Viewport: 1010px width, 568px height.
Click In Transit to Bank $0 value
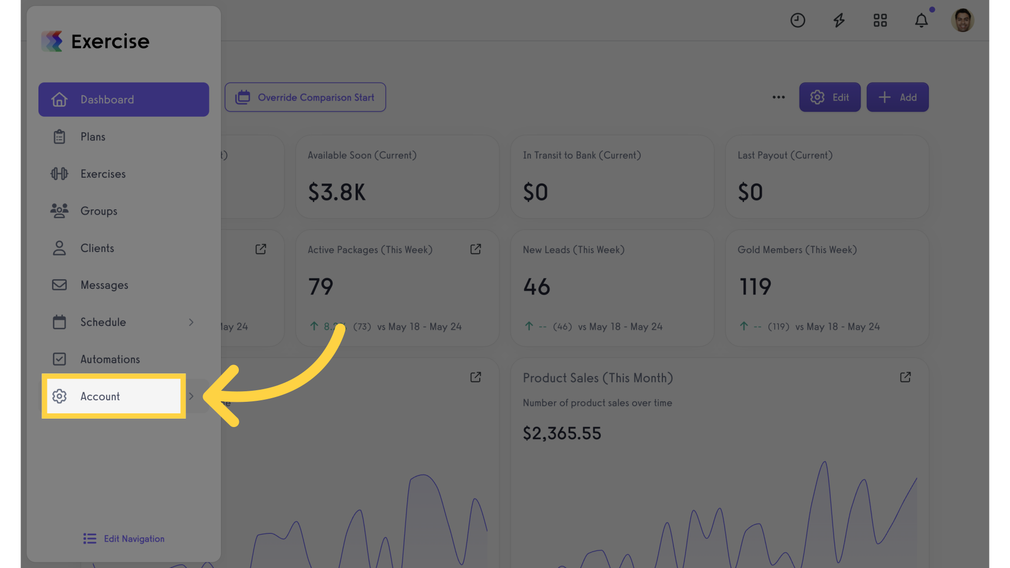click(536, 192)
